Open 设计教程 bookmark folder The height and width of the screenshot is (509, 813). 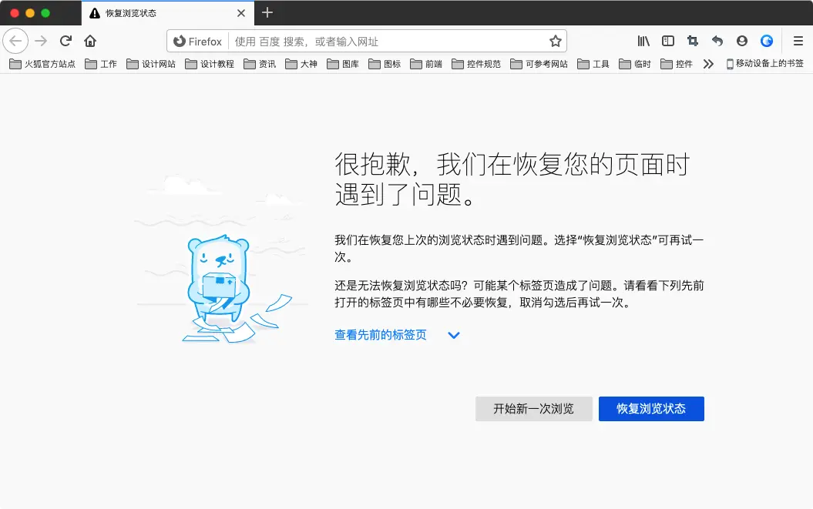pyautogui.click(x=210, y=64)
